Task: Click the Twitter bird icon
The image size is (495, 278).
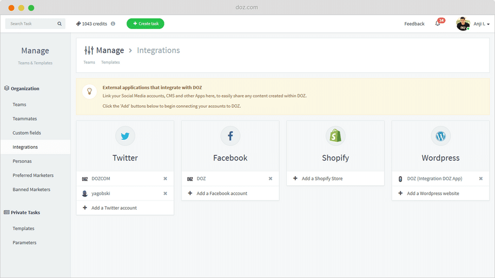Action: [125, 136]
